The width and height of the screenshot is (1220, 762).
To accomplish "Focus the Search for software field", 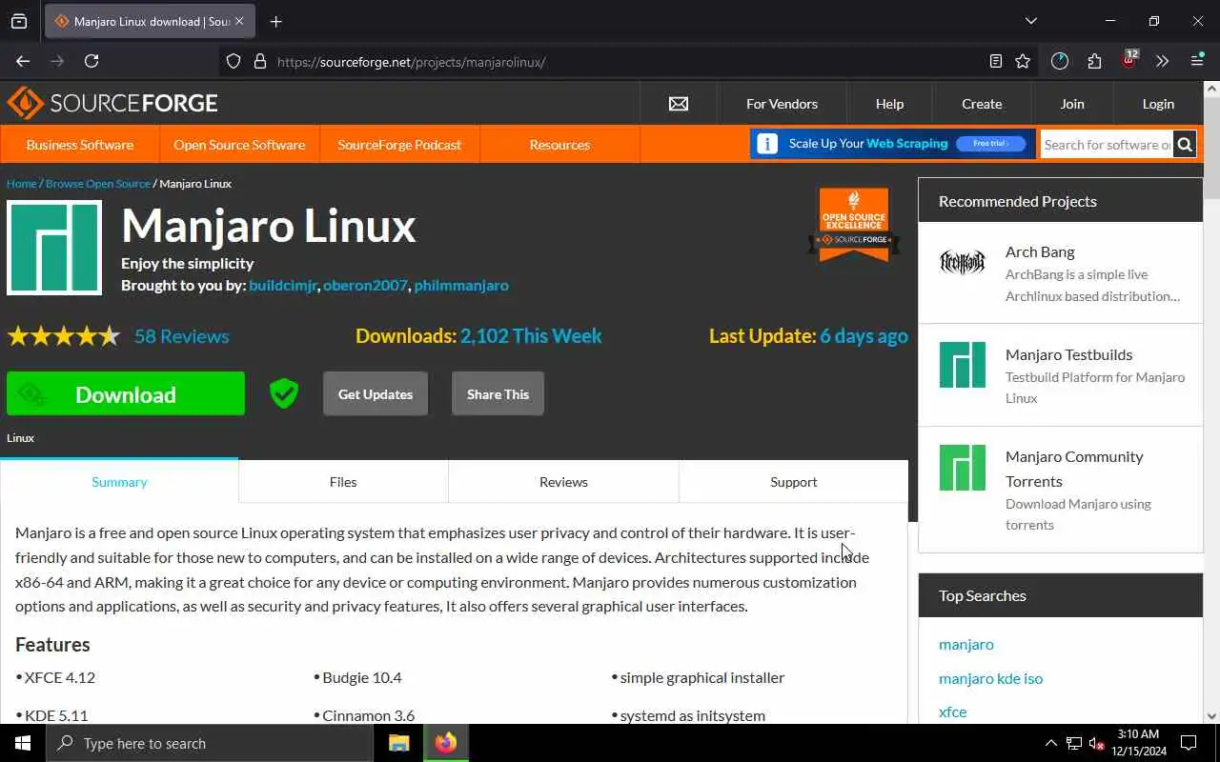I will point(1107,145).
